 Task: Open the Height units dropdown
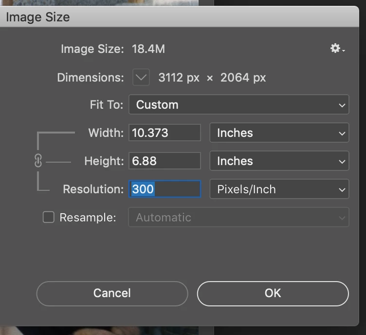[x=279, y=161]
